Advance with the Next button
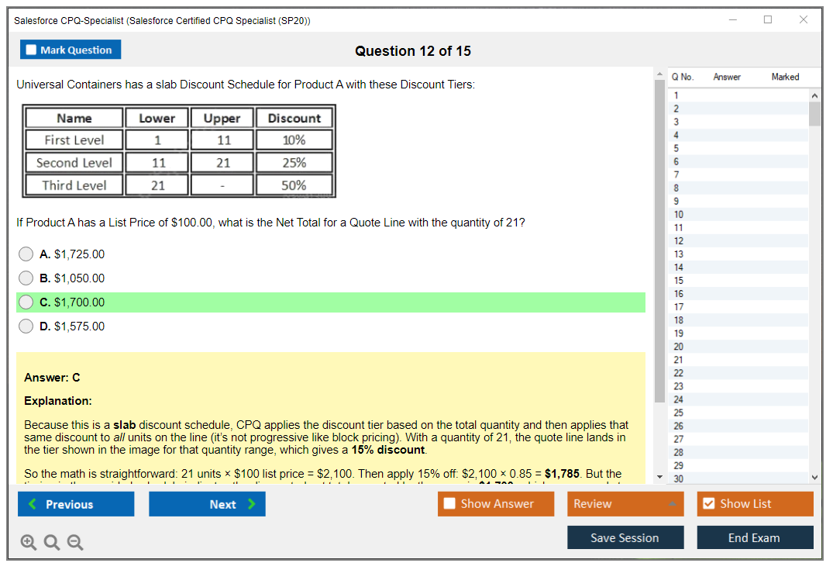Screen dimensions: 833x570 coord(207,504)
